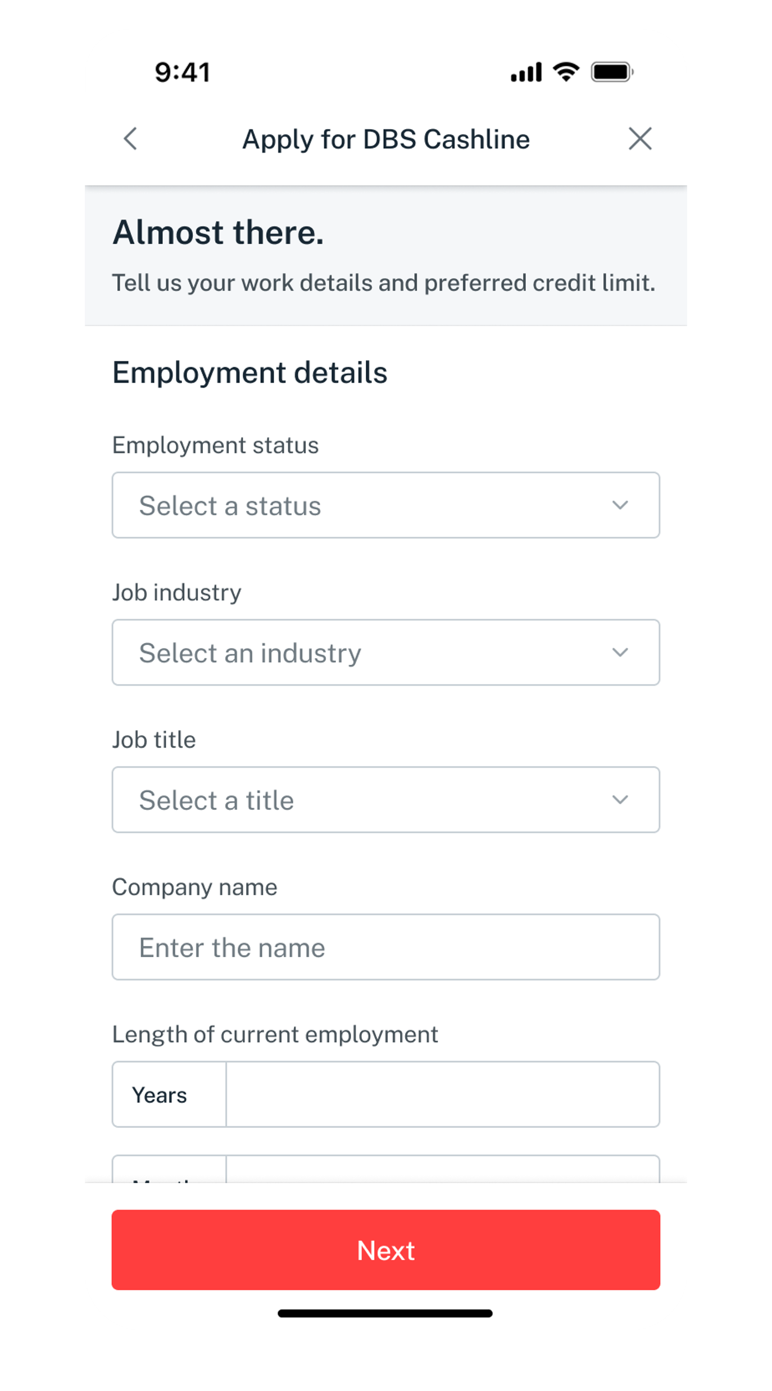Click the Company name input field
The height and width of the screenshot is (1391, 772).
386,948
